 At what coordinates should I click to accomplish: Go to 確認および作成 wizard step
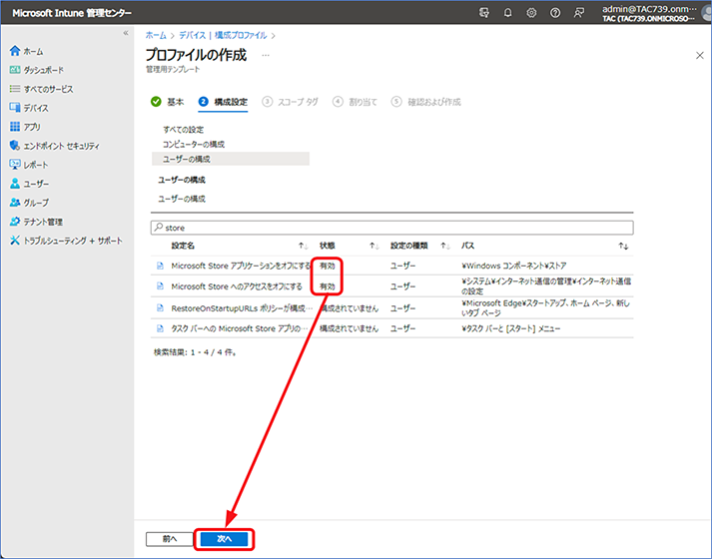426,102
